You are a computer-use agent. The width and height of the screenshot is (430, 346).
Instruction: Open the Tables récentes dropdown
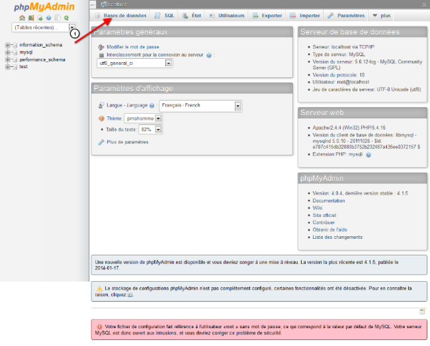pos(44,27)
